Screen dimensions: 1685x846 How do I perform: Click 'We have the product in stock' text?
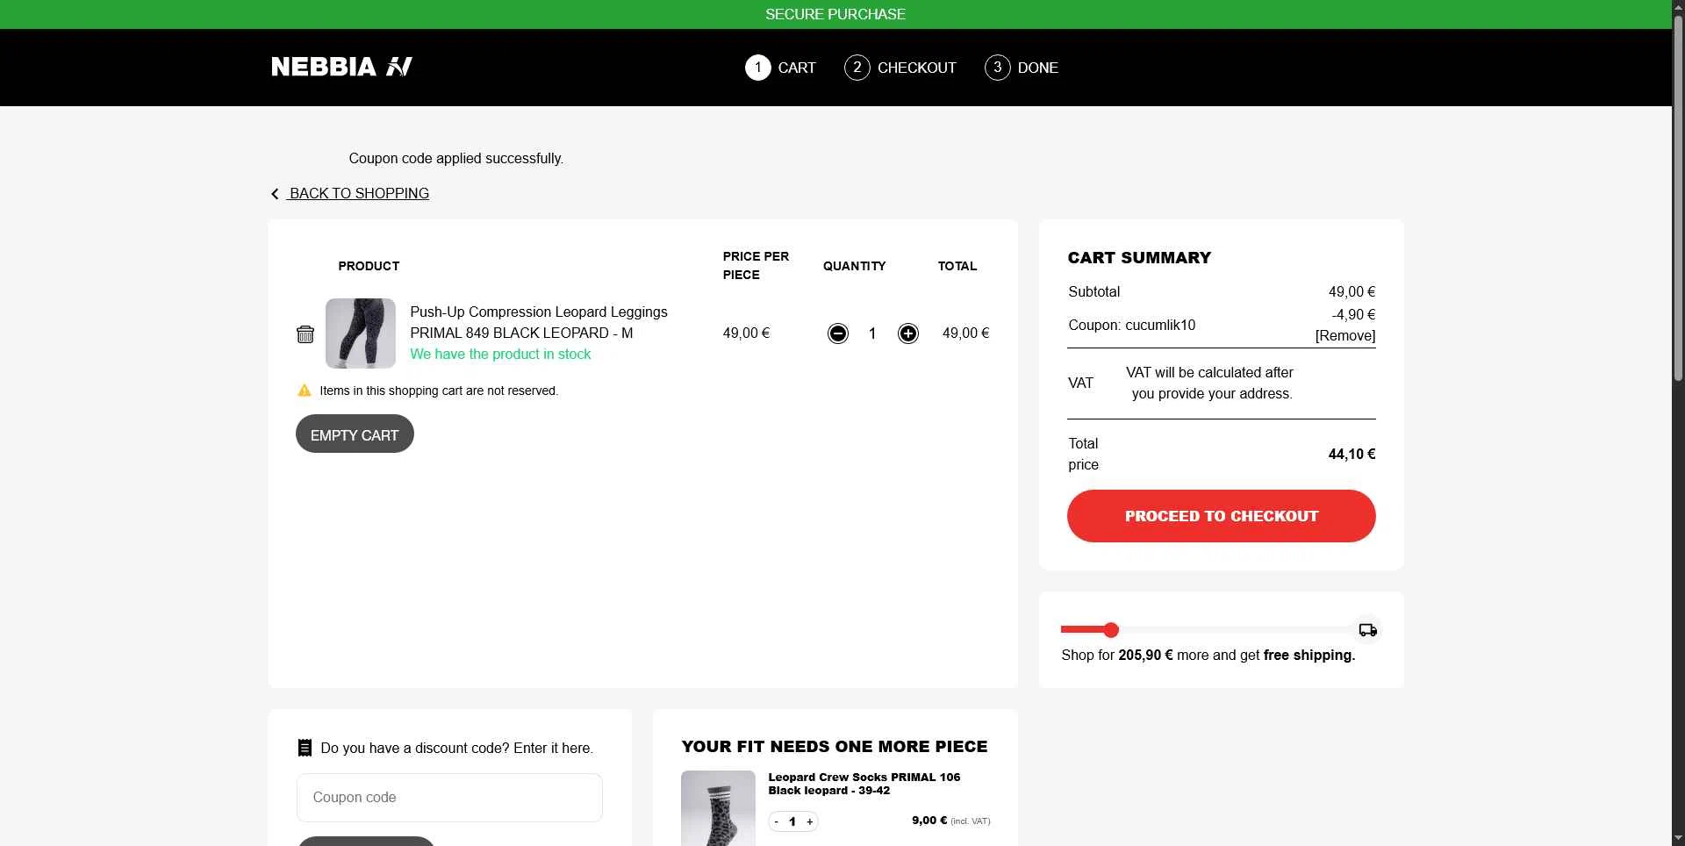tap(500, 354)
